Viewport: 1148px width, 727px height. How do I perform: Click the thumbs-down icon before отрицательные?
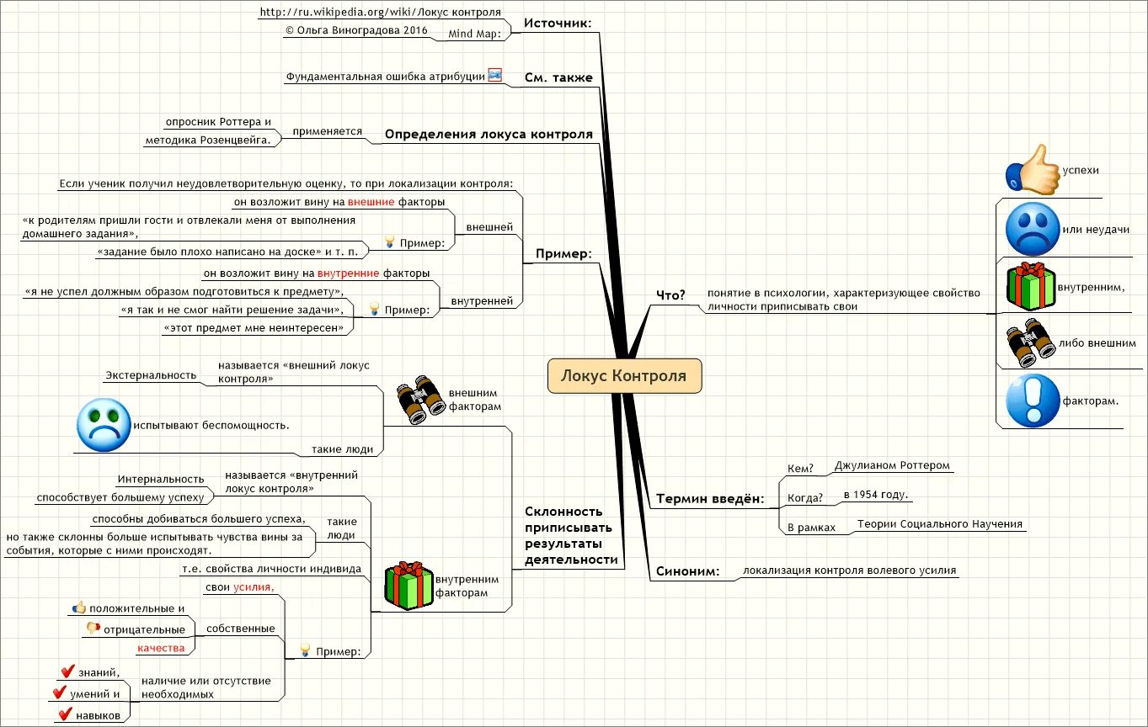pyautogui.click(x=93, y=629)
